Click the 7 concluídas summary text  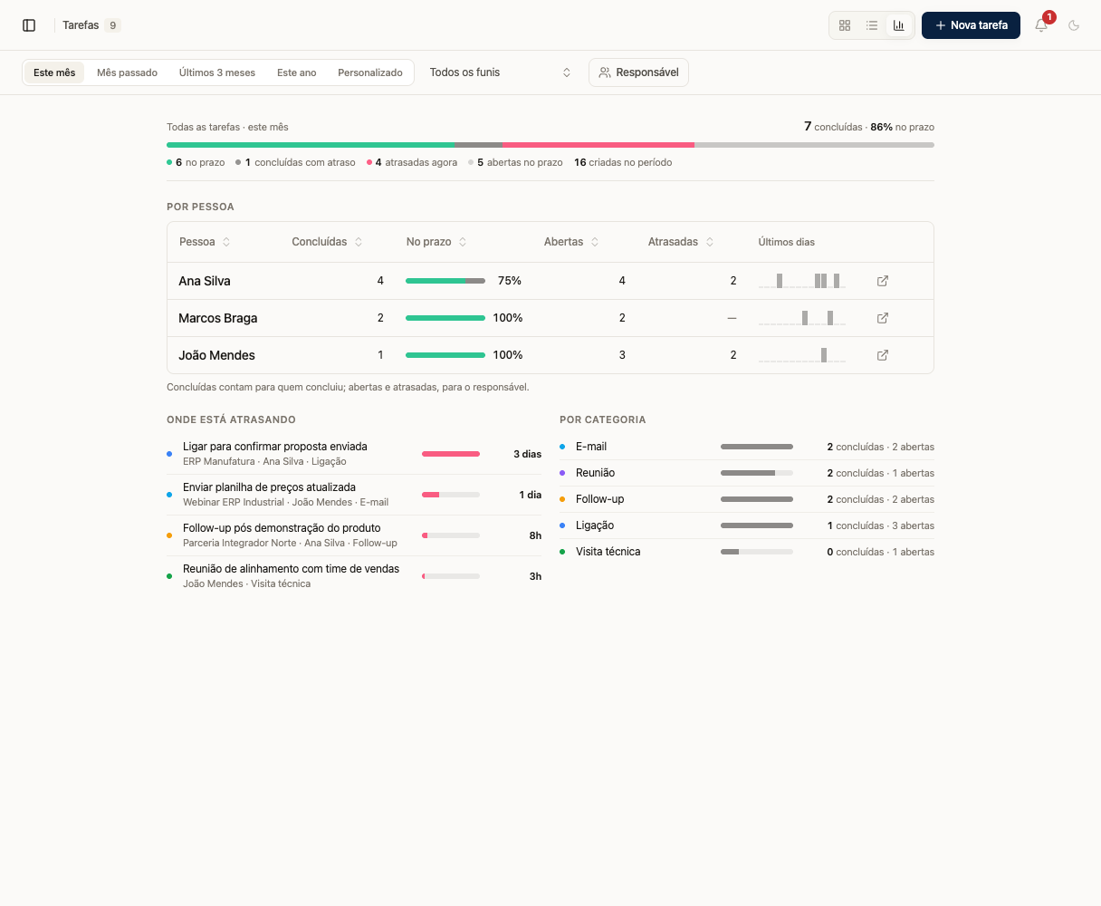833,127
